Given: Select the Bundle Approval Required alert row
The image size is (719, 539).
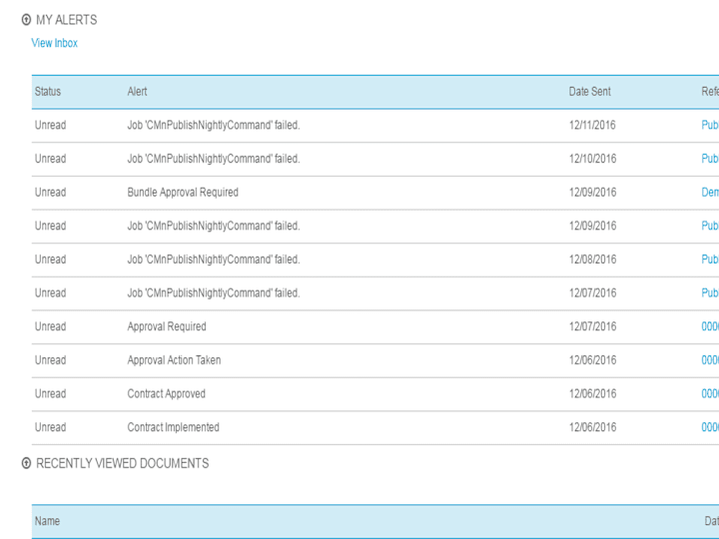Looking at the screenshot, I should (x=375, y=193).
